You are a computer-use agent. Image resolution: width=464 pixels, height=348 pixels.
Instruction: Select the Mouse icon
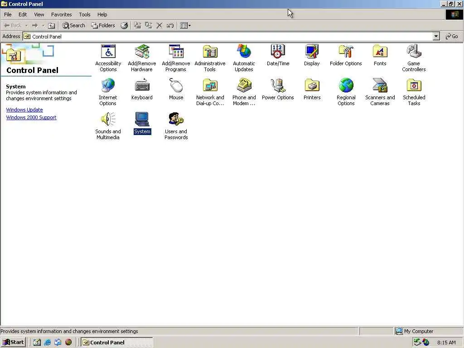click(x=176, y=86)
